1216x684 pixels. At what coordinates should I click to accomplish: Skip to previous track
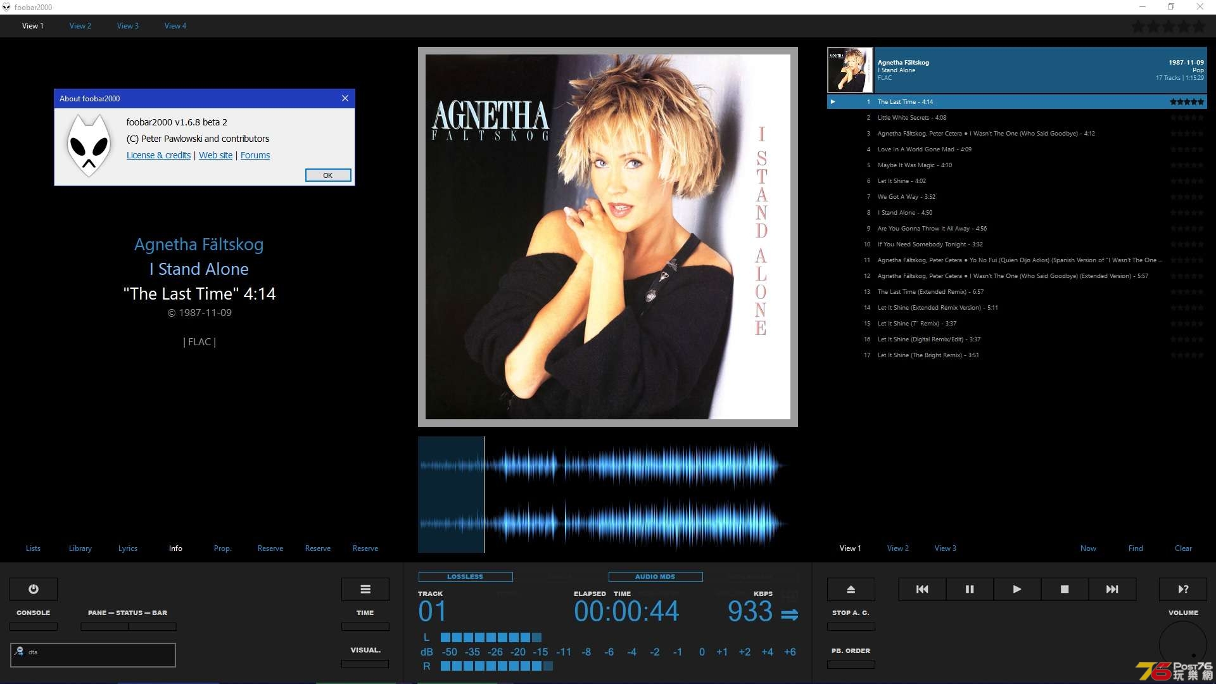click(x=922, y=589)
